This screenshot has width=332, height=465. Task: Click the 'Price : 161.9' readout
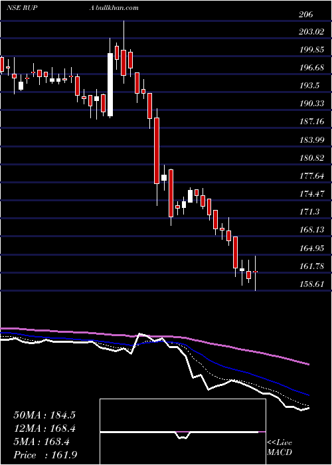click(x=46, y=455)
